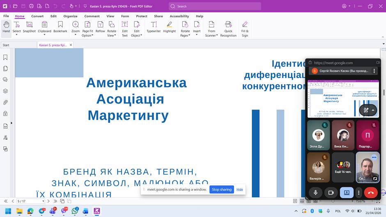
Task: Open the Comment ribbon tab
Action: (92, 16)
